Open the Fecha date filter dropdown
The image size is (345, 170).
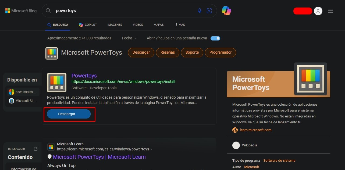(129, 38)
